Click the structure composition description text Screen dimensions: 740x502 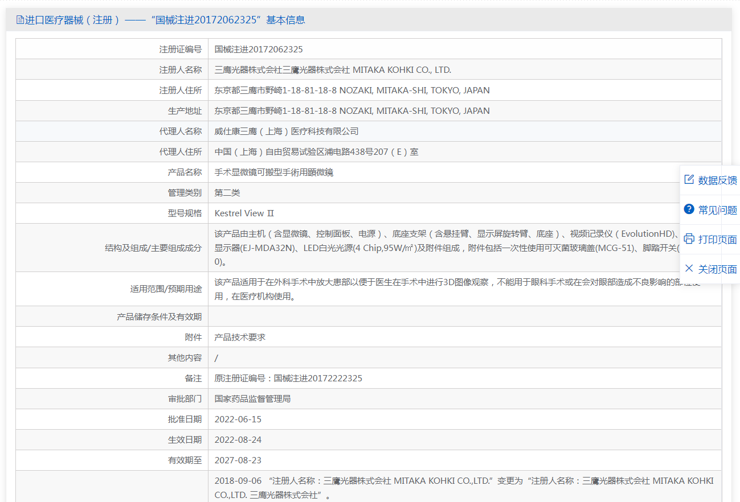coord(447,248)
